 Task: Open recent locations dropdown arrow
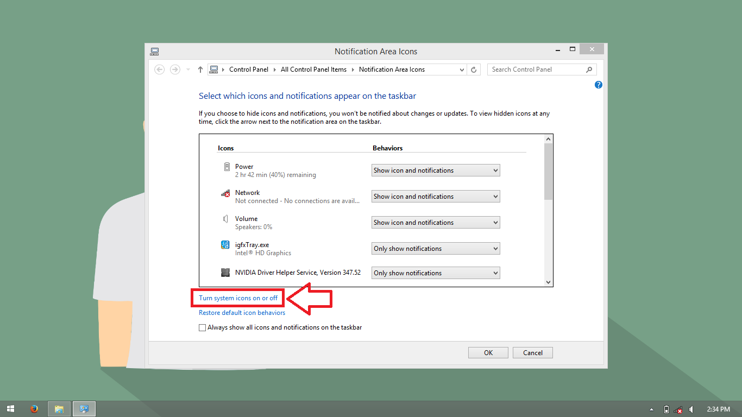[x=188, y=69]
